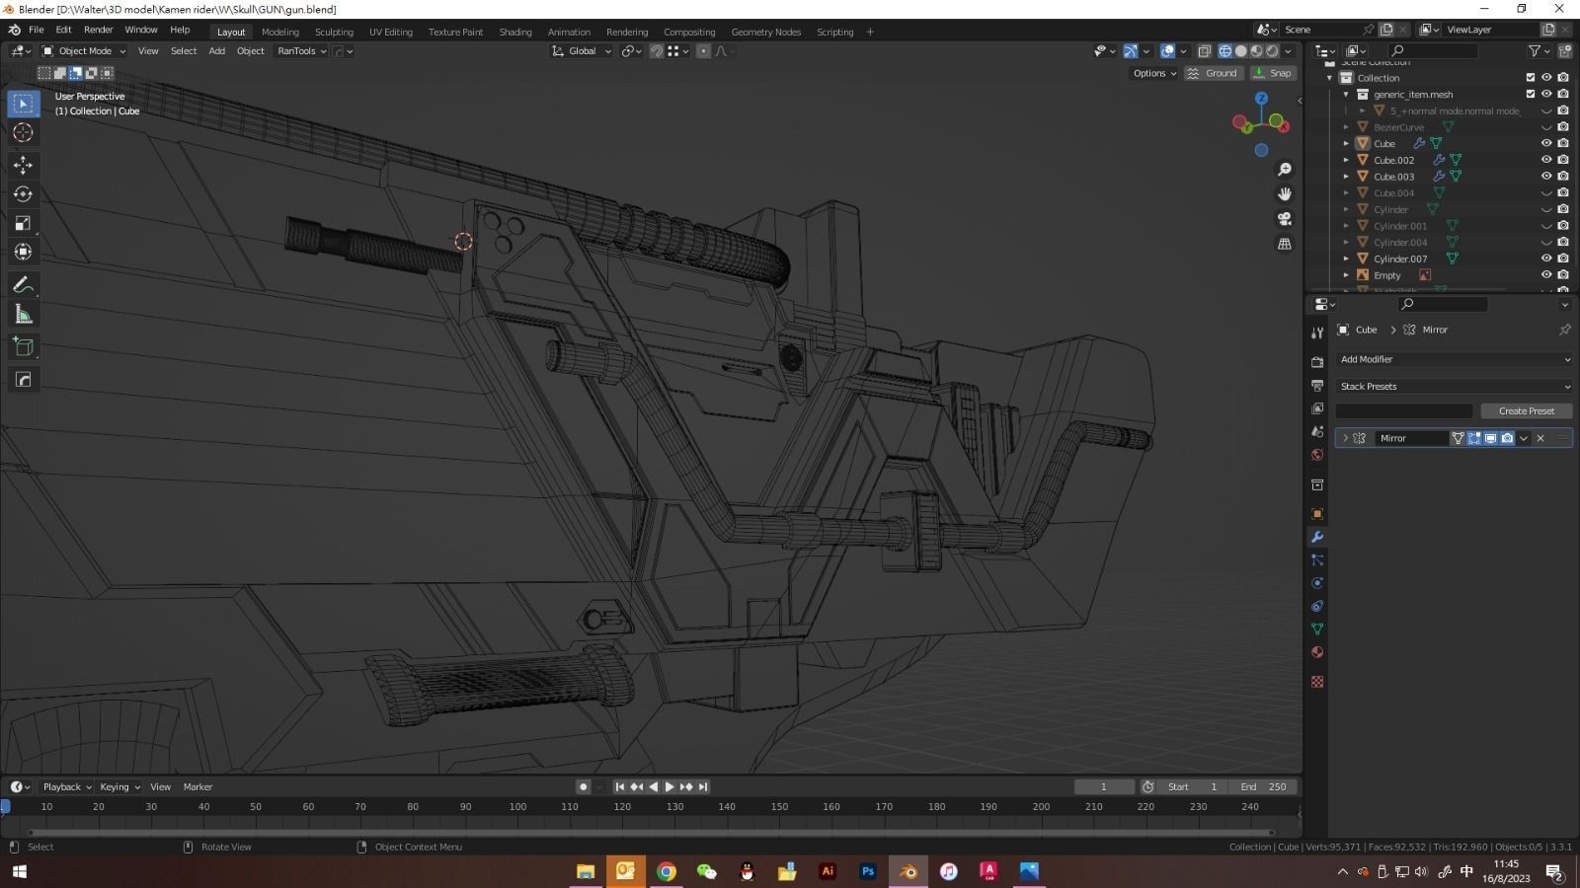Activate the Transform tool
The image size is (1580, 888).
pos(23,253)
